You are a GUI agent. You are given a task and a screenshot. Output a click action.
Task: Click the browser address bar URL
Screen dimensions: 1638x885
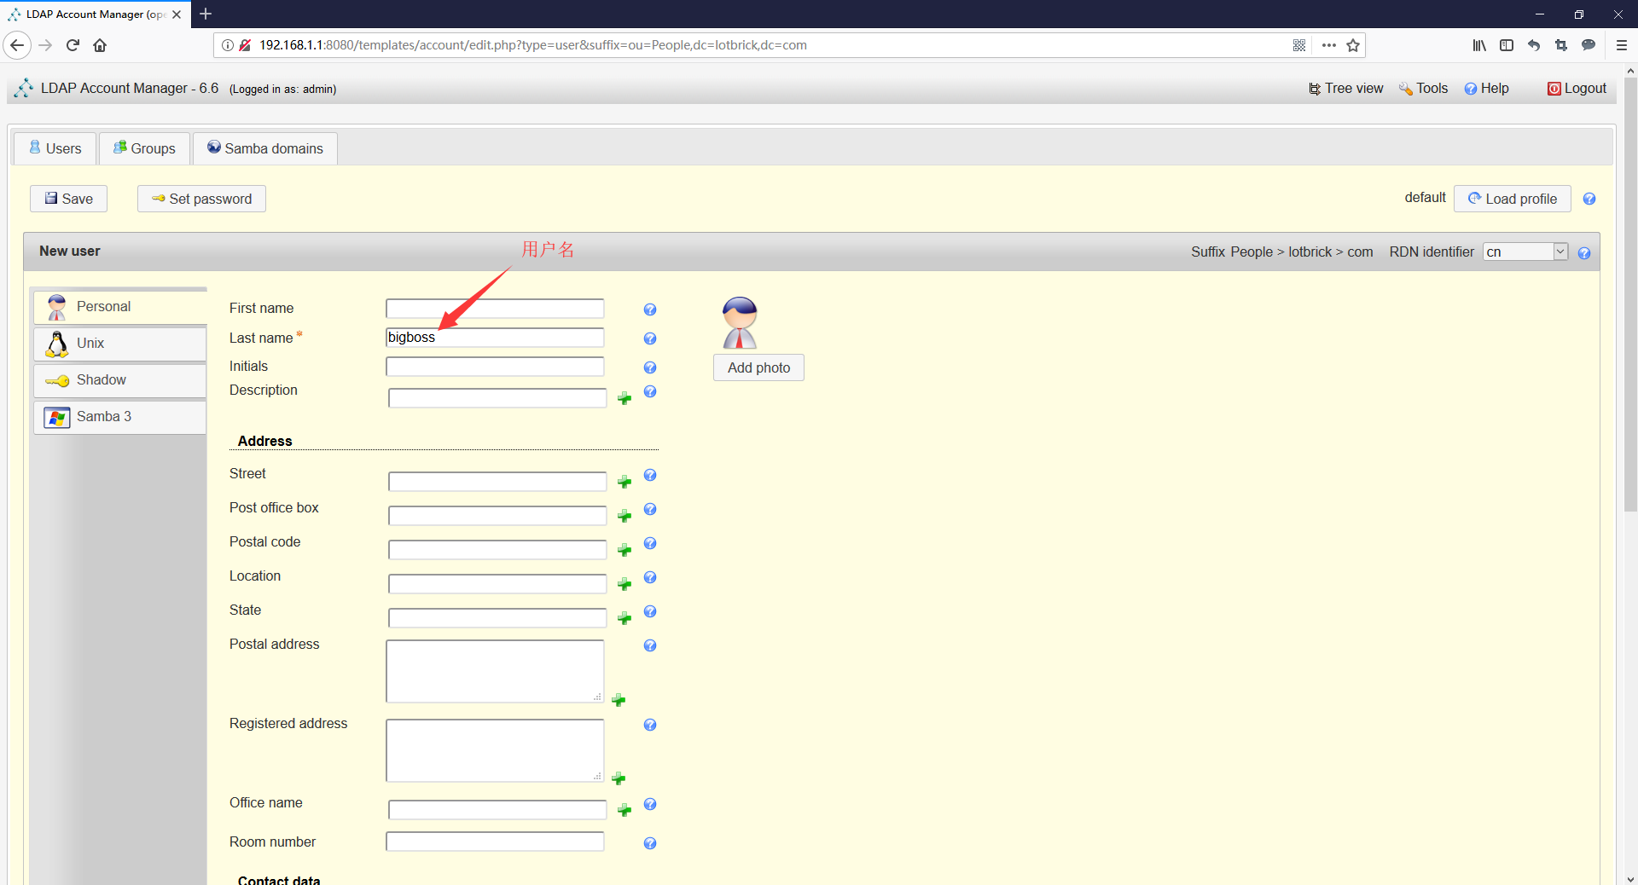[533, 45]
